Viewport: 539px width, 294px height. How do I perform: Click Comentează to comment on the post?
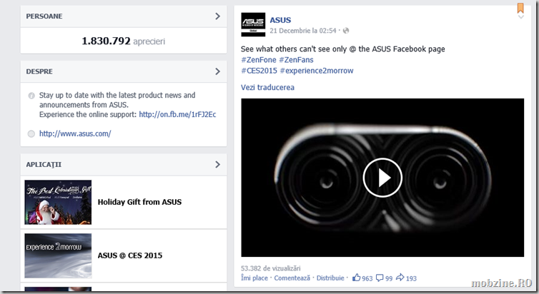click(292, 278)
